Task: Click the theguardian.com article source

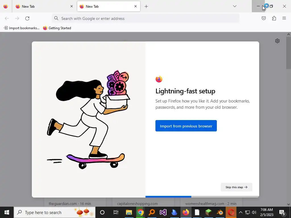Action: pyautogui.click(x=63, y=204)
